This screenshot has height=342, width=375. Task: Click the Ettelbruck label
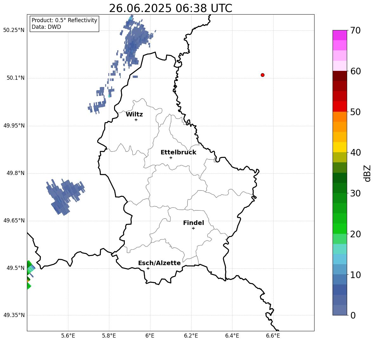coord(178,152)
